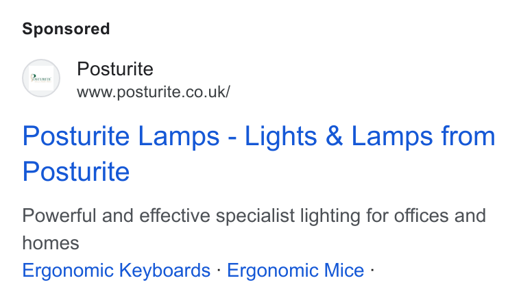Click the Sponsored label

[x=66, y=29]
